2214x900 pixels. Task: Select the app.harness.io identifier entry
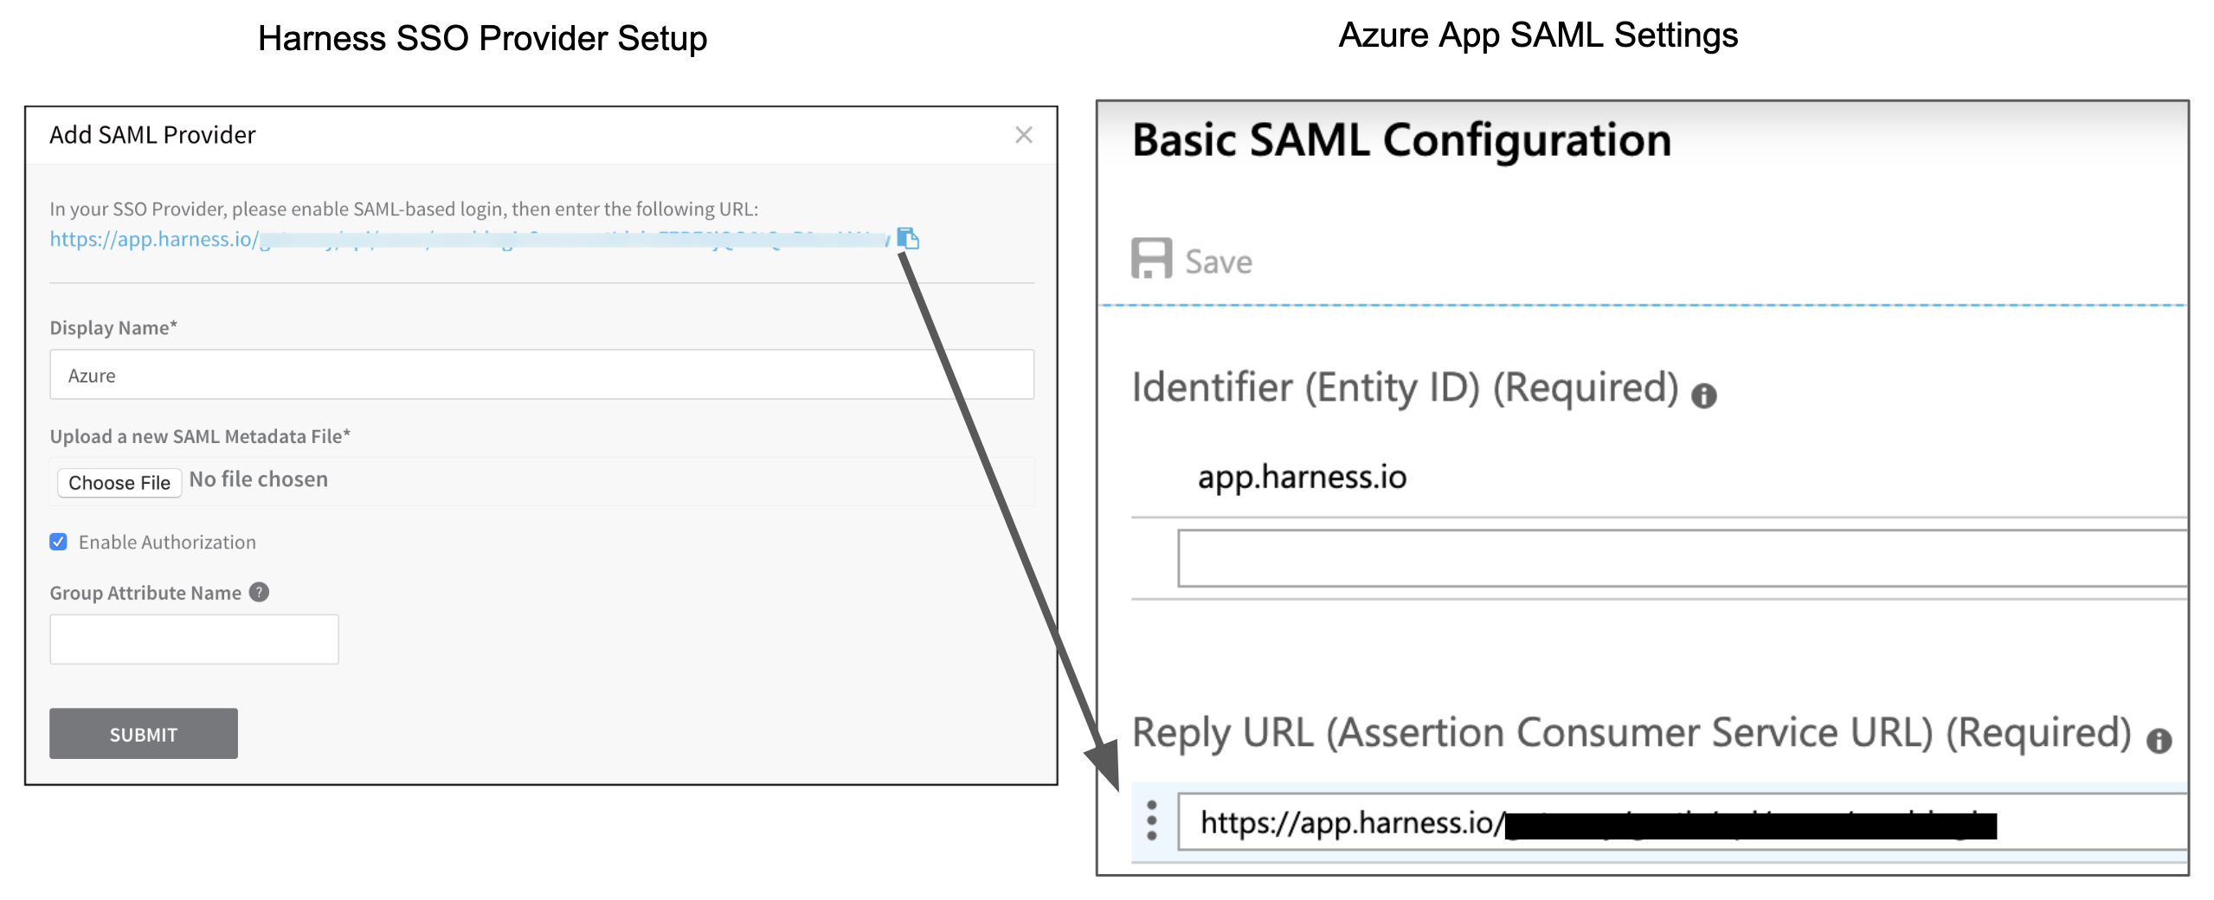tap(1302, 478)
